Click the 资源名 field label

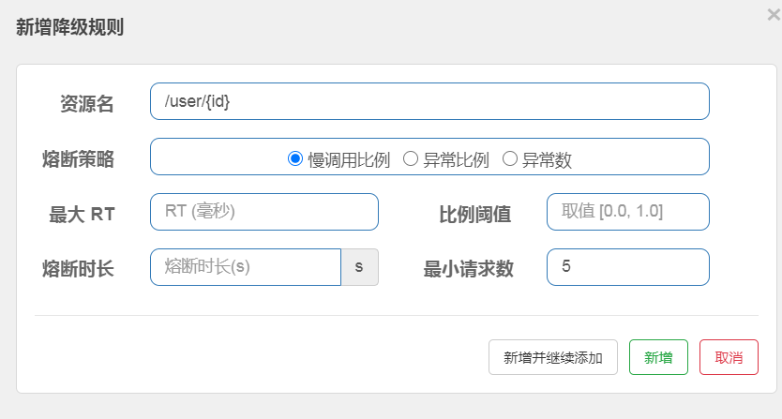[x=87, y=104]
